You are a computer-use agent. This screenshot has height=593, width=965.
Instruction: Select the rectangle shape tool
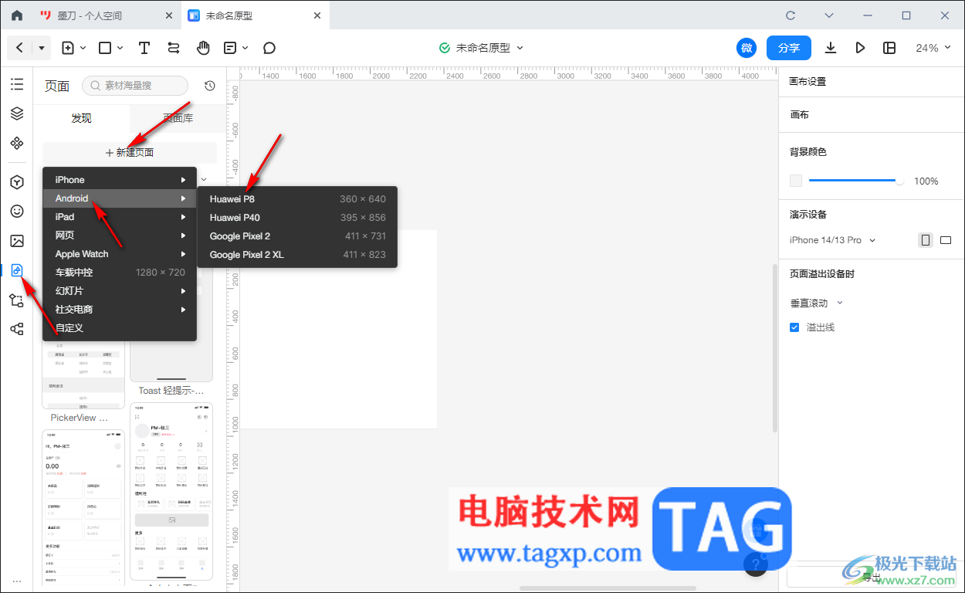(x=106, y=48)
